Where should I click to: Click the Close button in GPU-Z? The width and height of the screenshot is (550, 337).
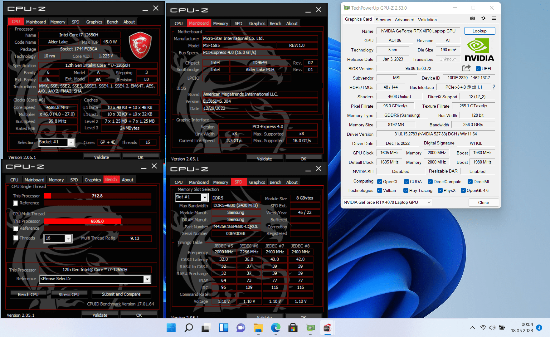(484, 203)
